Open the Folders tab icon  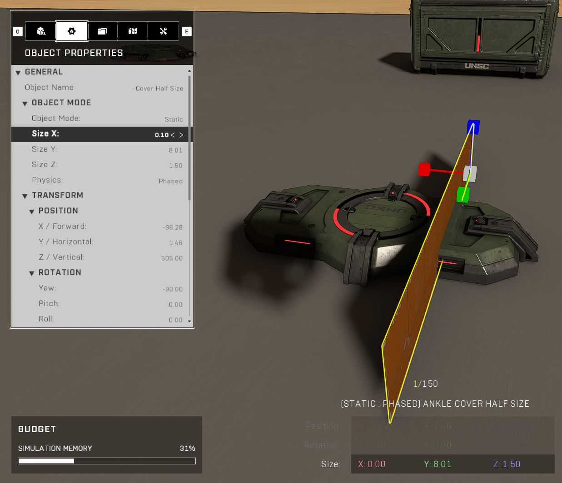point(102,31)
